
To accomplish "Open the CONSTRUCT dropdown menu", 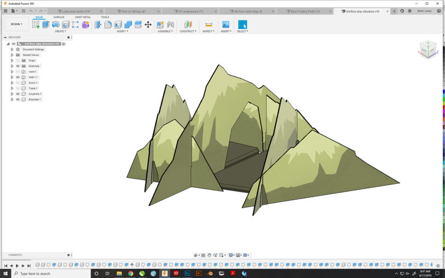I will point(188,31).
